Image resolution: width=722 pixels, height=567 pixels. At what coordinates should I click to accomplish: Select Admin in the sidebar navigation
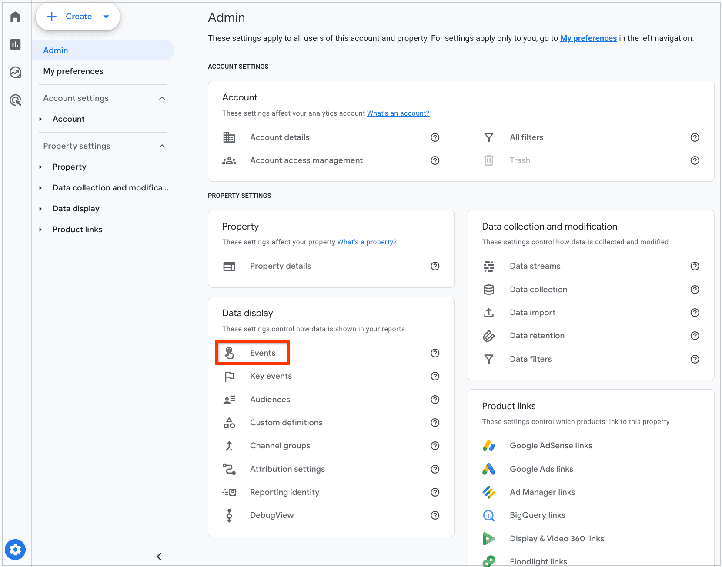[x=56, y=50]
